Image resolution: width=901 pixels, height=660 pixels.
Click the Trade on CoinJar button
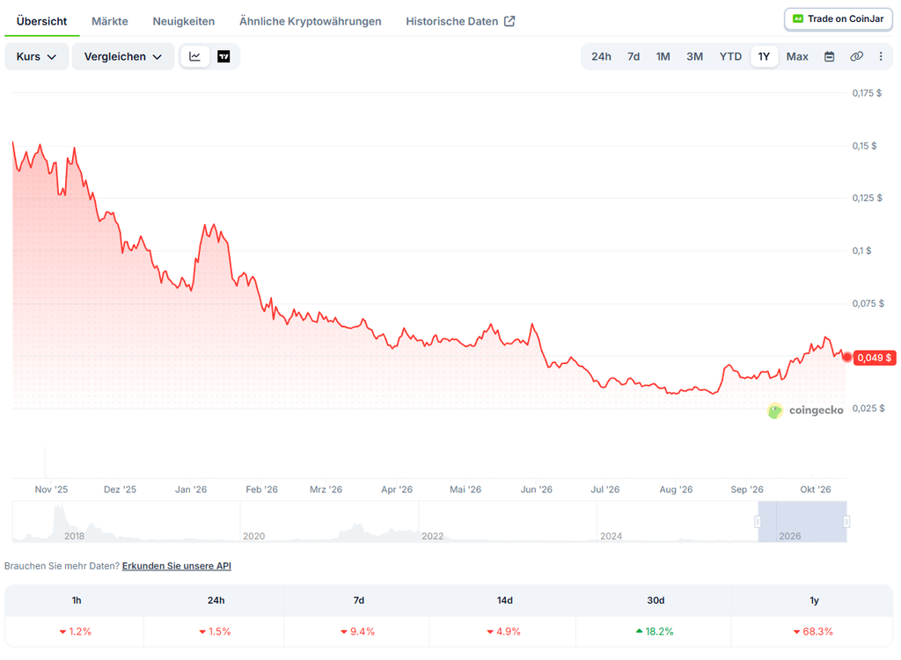(839, 19)
